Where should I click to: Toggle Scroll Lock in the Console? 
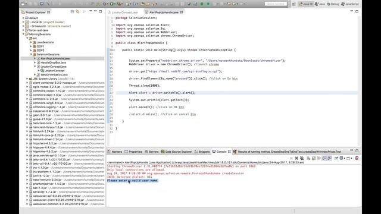pos(314,158)
